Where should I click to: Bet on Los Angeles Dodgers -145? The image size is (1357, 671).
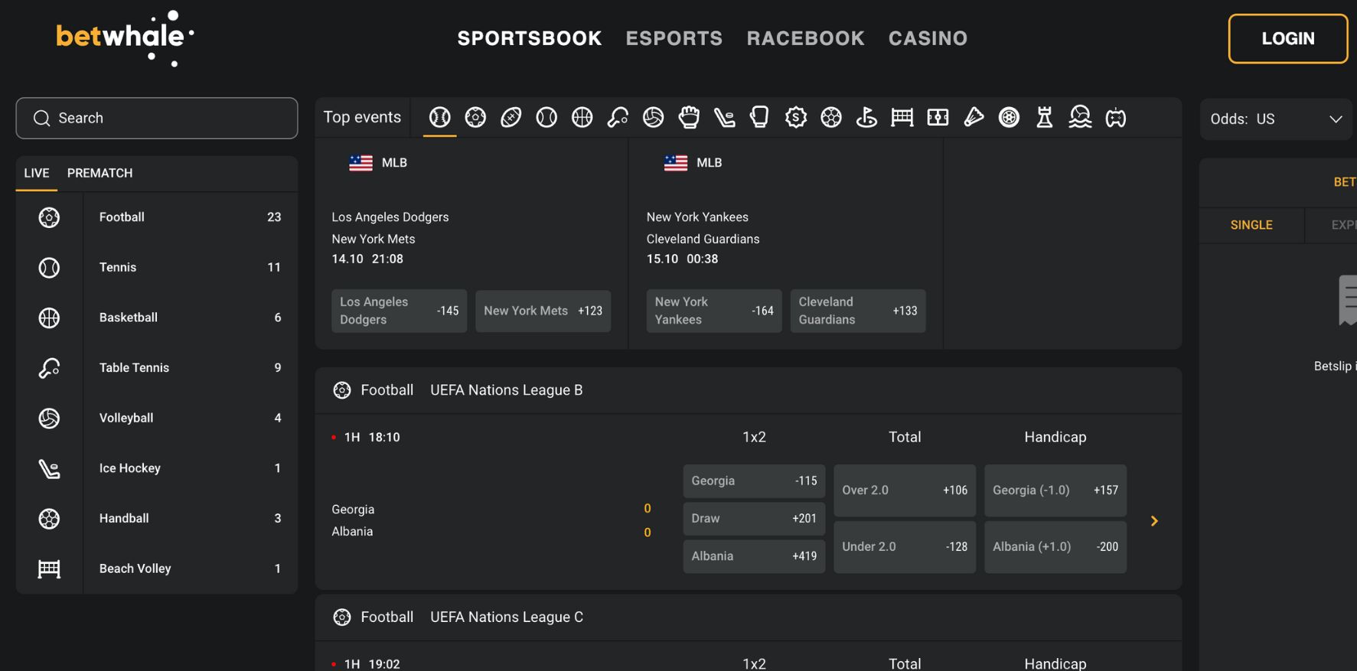pyautogui.click(x=399, y=311)
